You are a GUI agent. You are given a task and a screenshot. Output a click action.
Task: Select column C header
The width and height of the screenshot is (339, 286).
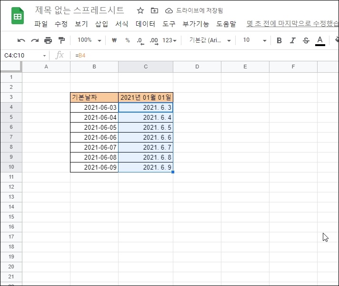146,67
